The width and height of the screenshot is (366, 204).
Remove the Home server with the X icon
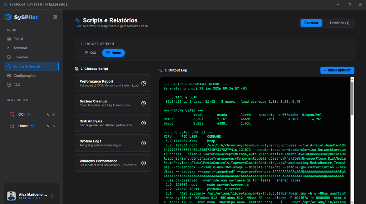point(54,126)
